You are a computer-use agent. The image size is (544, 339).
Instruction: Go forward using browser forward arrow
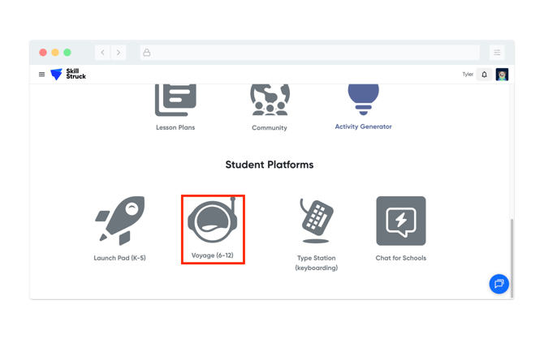pyautogui.click(x=119, y=53)
